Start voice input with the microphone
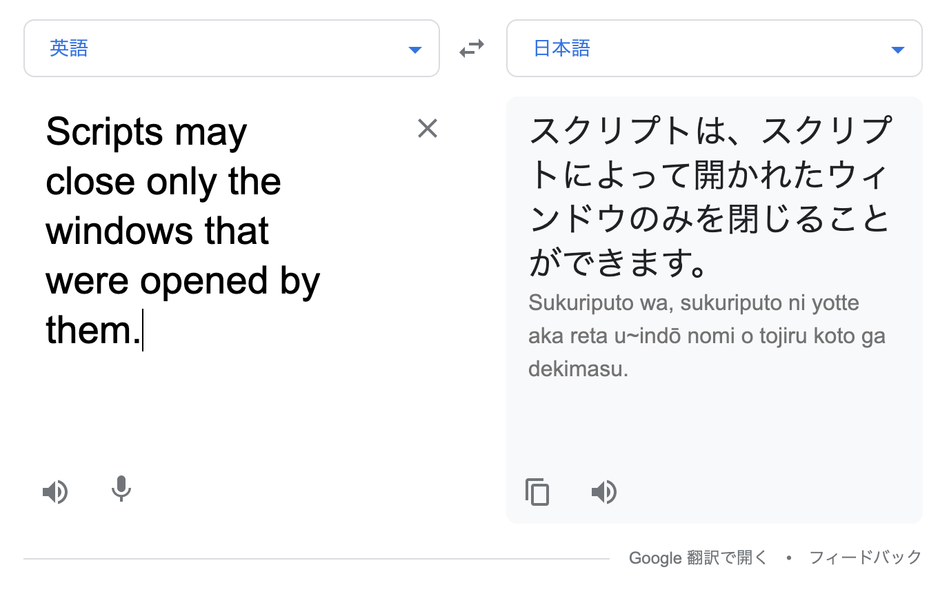Image resolution: width=949 pixels, height=594 pixels. (x=121, y=490)
